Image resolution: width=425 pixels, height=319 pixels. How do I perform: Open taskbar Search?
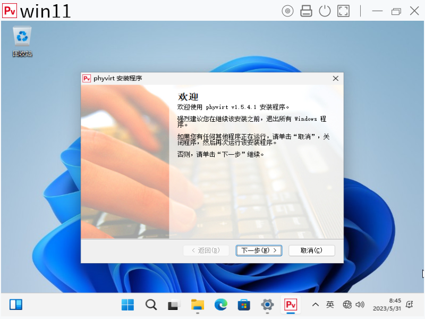(151, 305)
